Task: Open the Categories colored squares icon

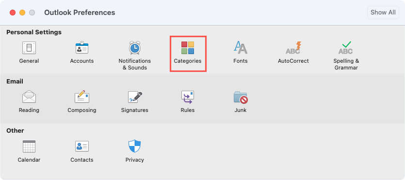Action: pos(188,48)
